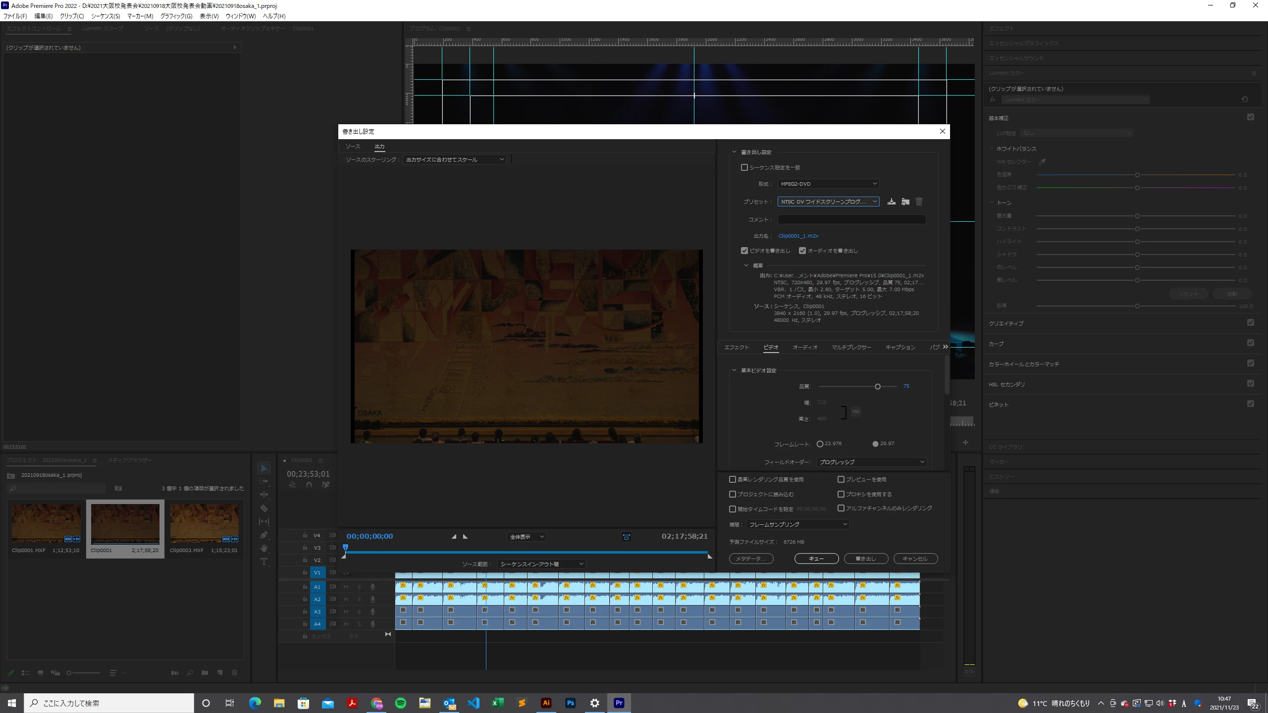
Task: Click the output name Clip0001_1.m2v link
Action: pyautogui.click(x=798, y=236)
